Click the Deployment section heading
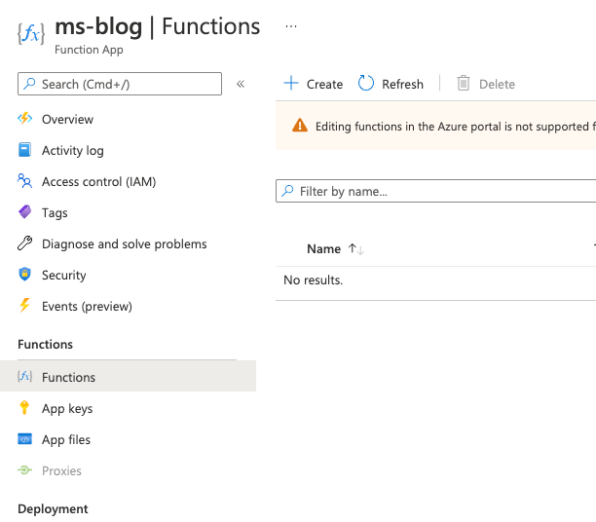This screenshot has width=596, height=522. click(53, 508)
